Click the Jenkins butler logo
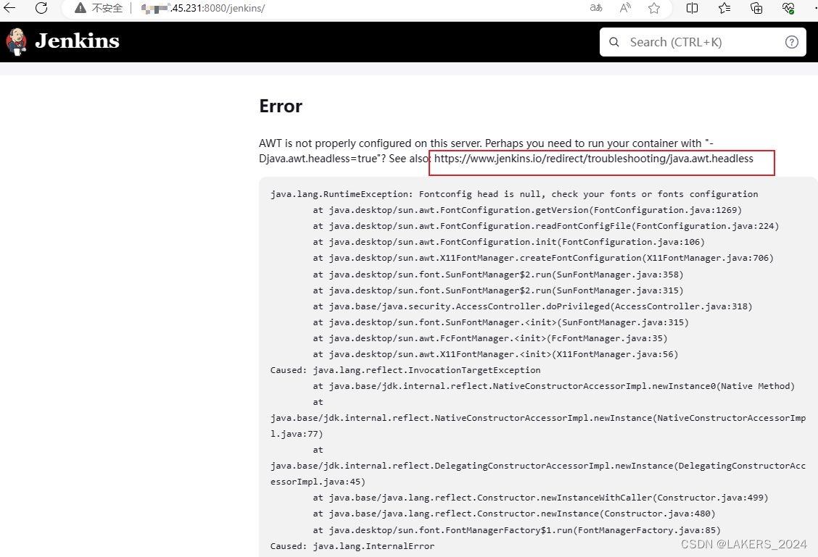Viewport: 818px width, 557px height. tap(17, 42)
